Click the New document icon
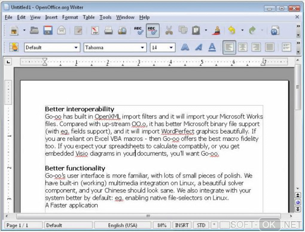The image size is (305, 232). (x=14, y=31)
